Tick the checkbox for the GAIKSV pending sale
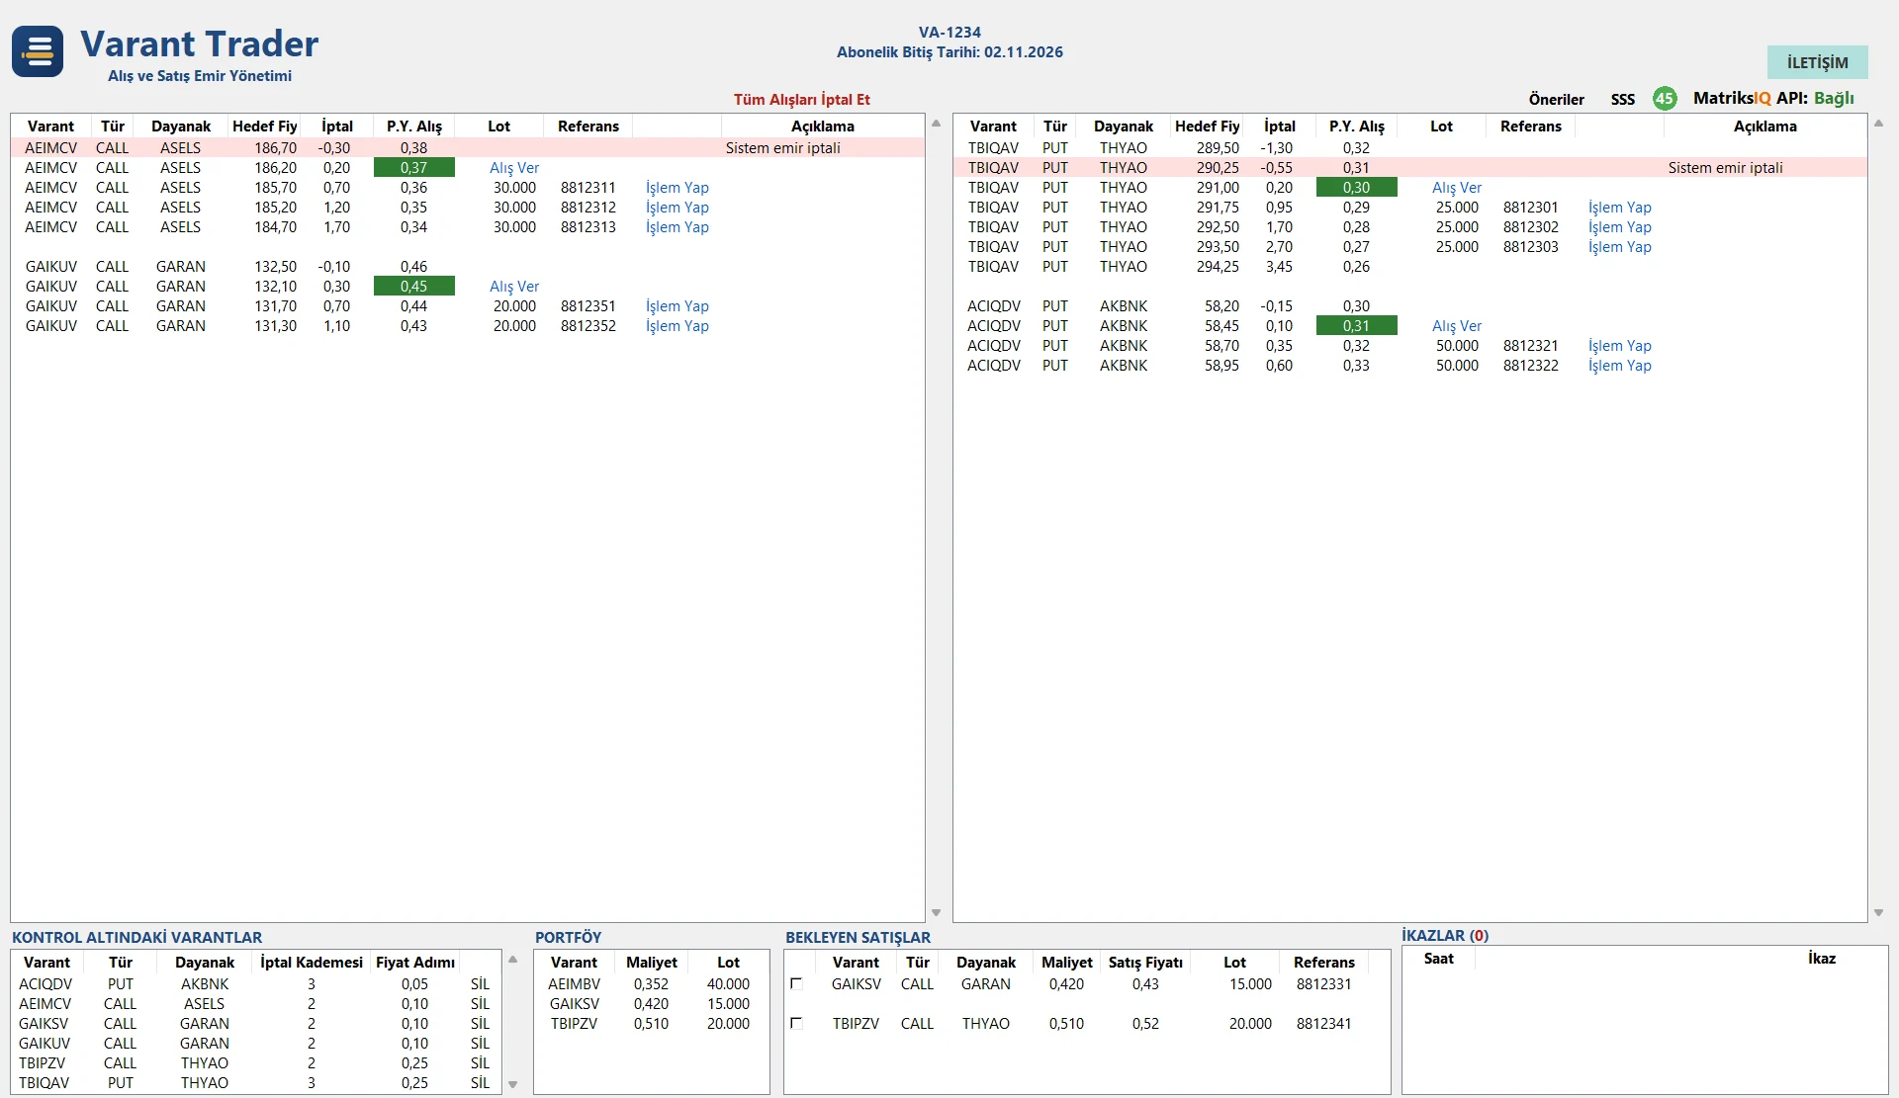 click(796, 983)
